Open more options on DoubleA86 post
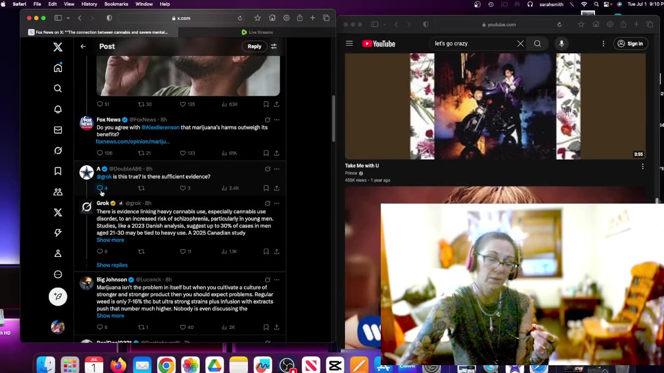Viewport: 664px width, 373px height. (x=276, y=169)
